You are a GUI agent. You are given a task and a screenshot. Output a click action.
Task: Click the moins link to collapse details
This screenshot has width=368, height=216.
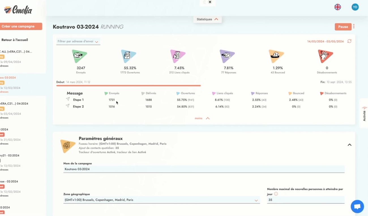[202, 118]
